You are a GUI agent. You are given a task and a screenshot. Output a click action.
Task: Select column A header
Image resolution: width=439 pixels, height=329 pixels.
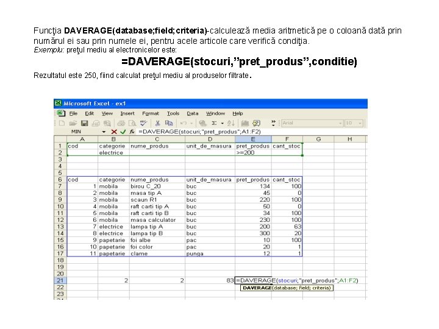coord(82,139)
